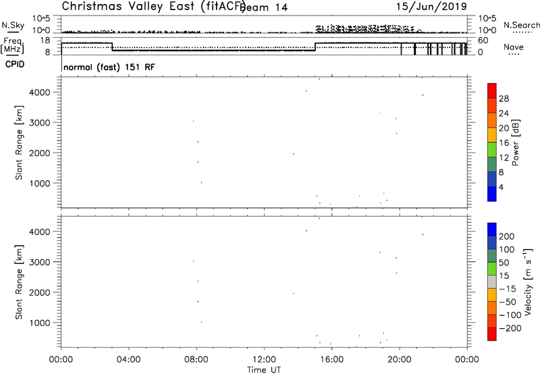Pick the bright green segment of the Power color bar

(x=492, y=150)
